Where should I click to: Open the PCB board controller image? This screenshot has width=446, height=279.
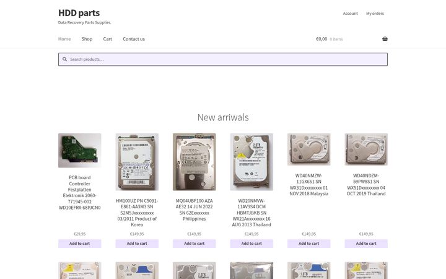pyautogui.click(x=80, y=150)
